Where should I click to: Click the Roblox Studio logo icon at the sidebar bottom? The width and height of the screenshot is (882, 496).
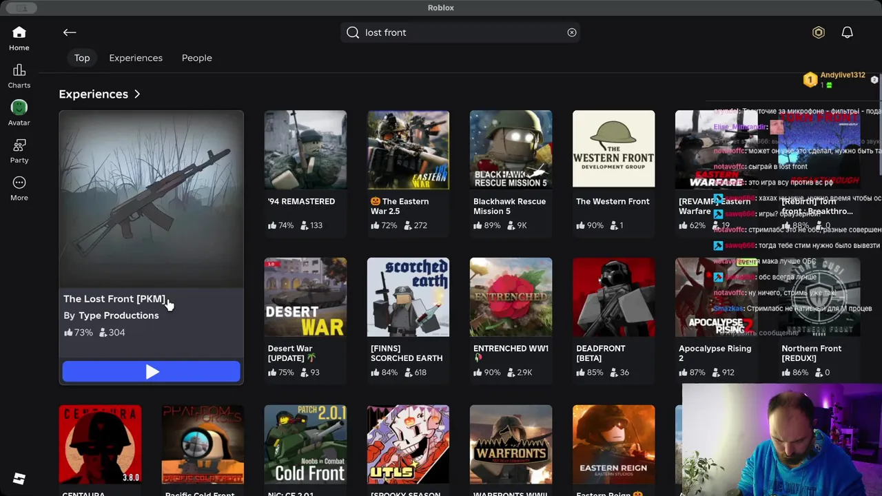pyautogui.click(x=19, y=479)
